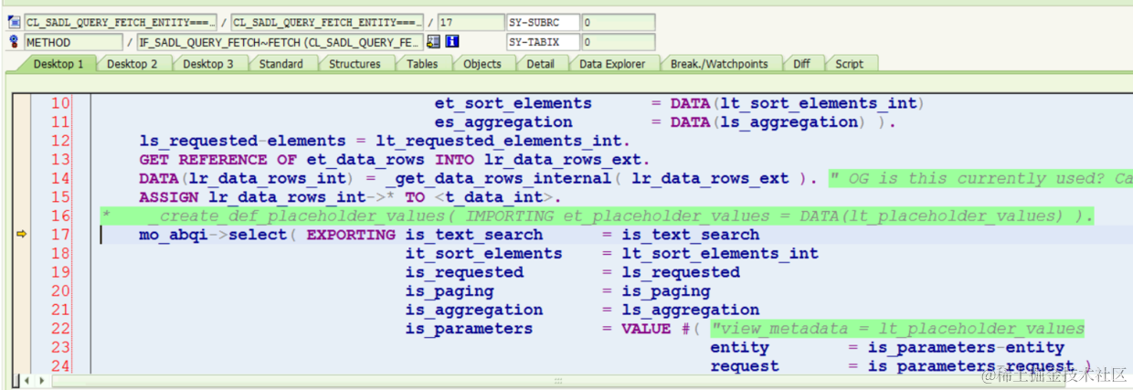Open the Detail tab
1133x390 pixels.
click(540, 64)
